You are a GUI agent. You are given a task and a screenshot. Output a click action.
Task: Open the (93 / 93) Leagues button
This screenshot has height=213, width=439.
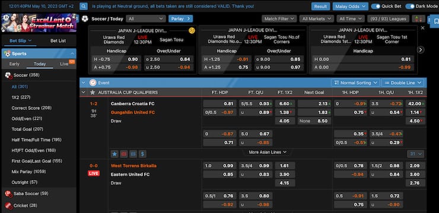388,19
